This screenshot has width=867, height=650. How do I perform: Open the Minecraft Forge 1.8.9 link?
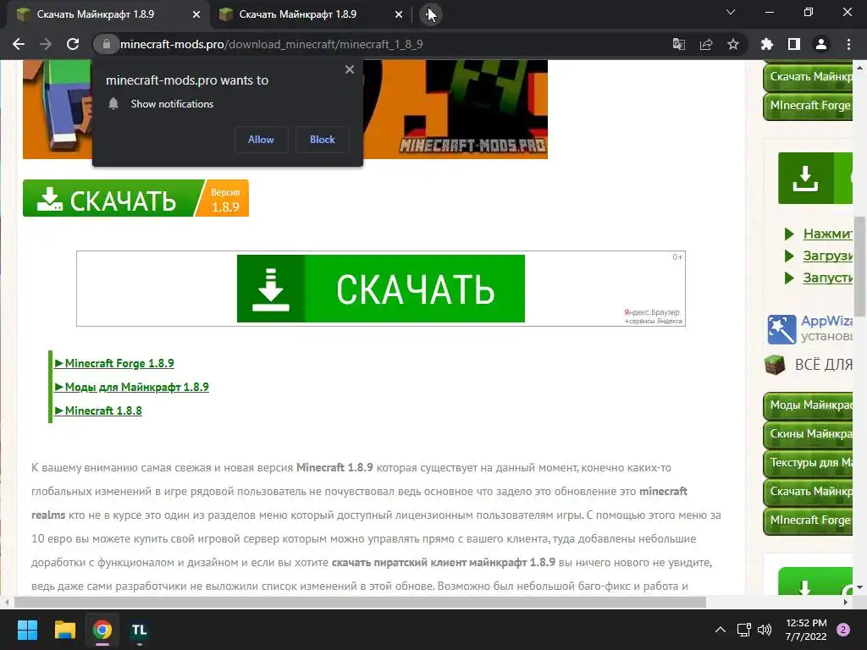114,363
